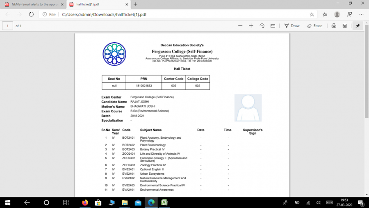369x208 pixels.
Task: Zoom out using the minus icon
Action: tap(240, 26)
